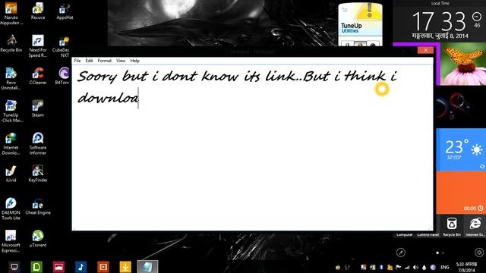This screenshot has height=273, width=486.
Task: Open the blue music note taskbar icon
Action: click(x=81, y=266)
